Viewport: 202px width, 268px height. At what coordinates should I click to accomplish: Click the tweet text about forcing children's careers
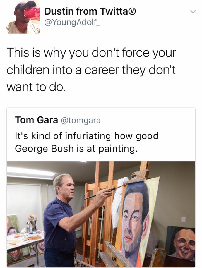click(91, 70)
